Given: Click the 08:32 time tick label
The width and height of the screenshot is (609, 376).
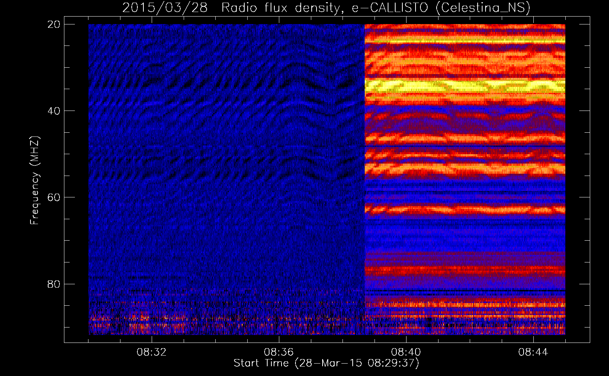Looking at the screenshot, I should (152, 352).
